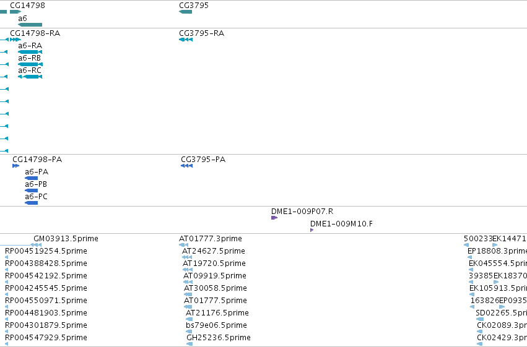
Task: Select the a6-PC protein bar
Action: [x=31, y=203]
